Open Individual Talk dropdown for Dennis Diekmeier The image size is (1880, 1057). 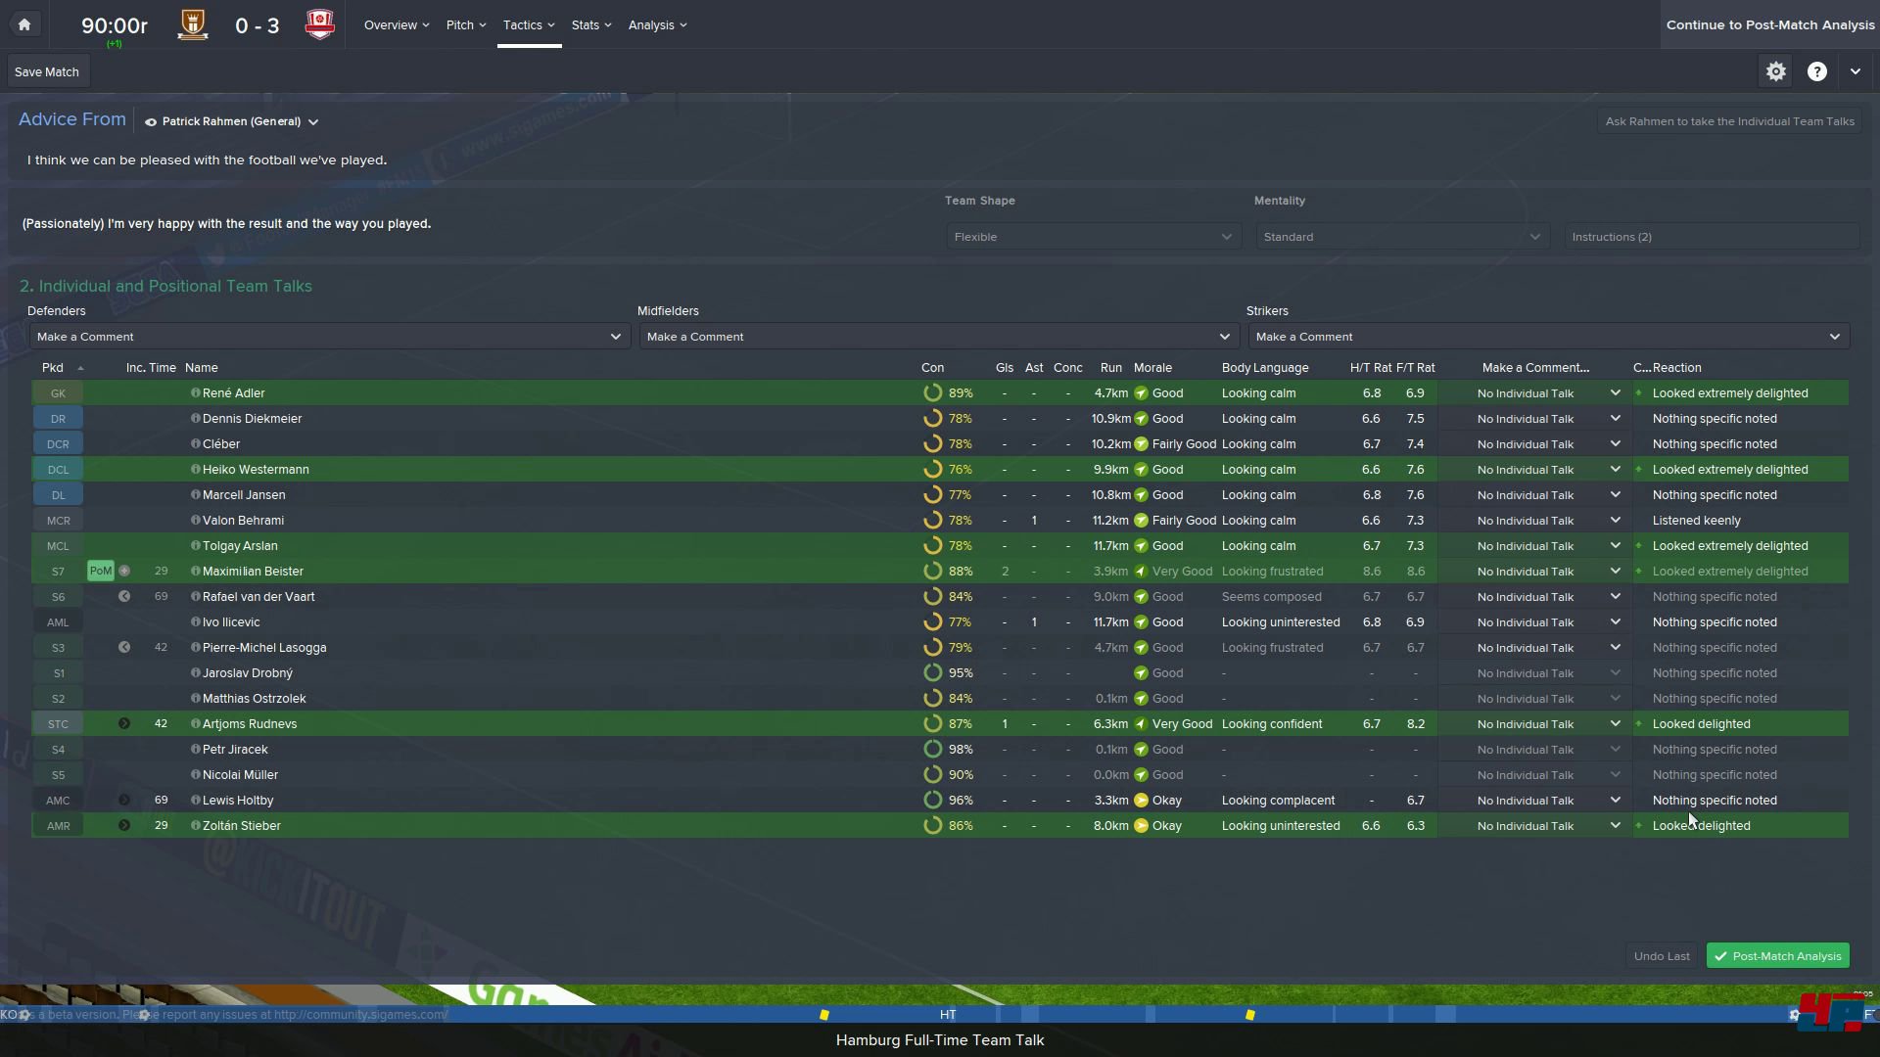click(1549, 419)
